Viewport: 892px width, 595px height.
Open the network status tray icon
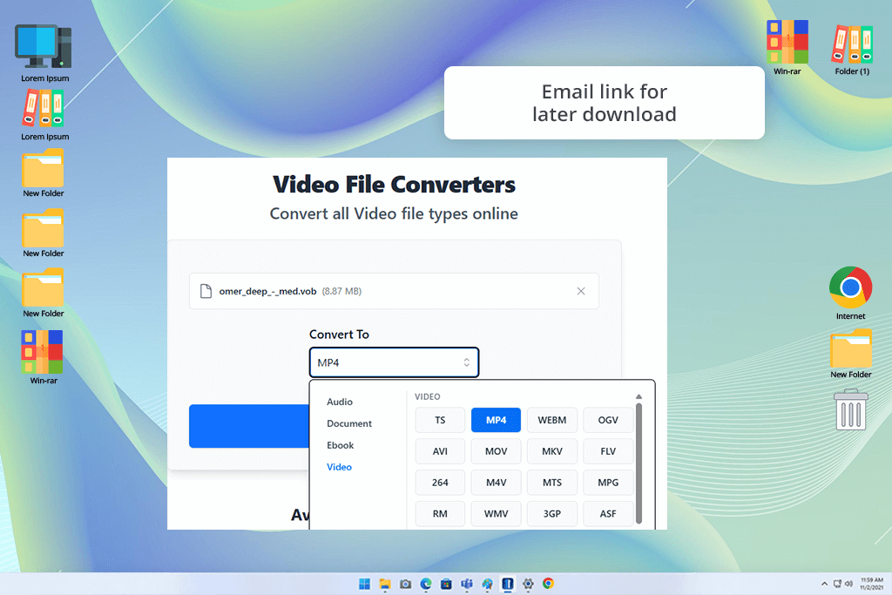tap(837, 584)
